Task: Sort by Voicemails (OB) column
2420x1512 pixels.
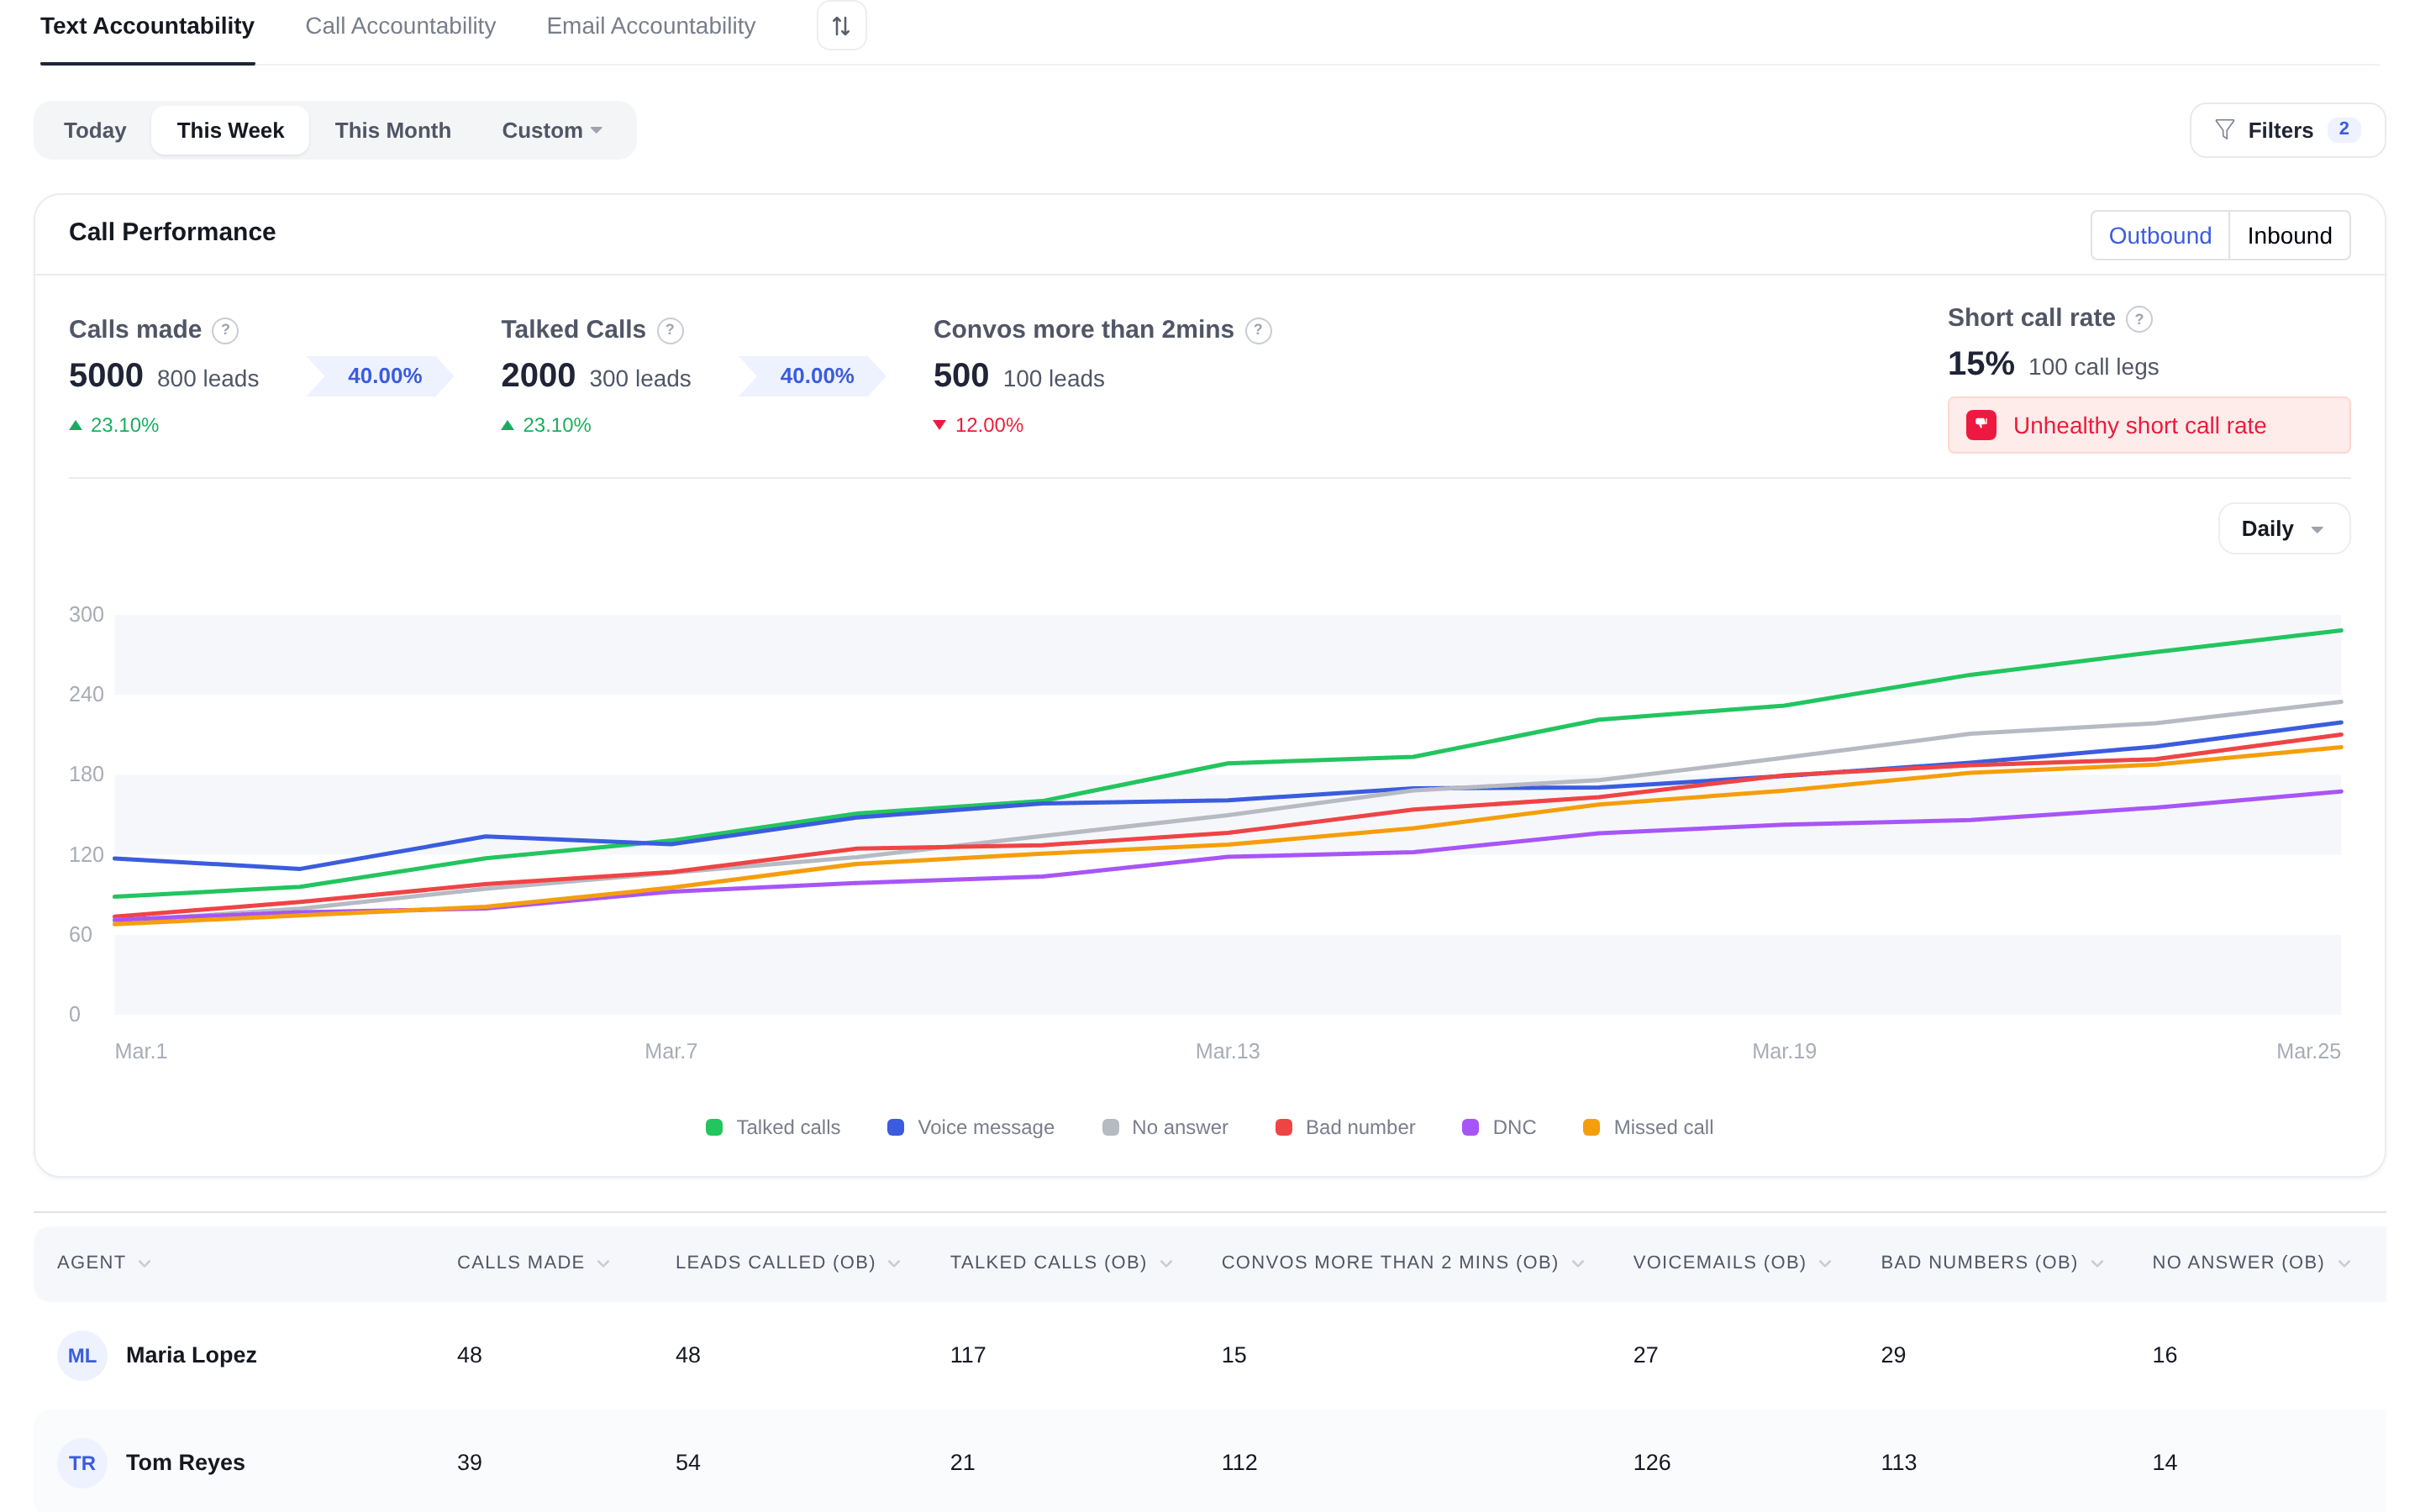Action: 1732,1262
